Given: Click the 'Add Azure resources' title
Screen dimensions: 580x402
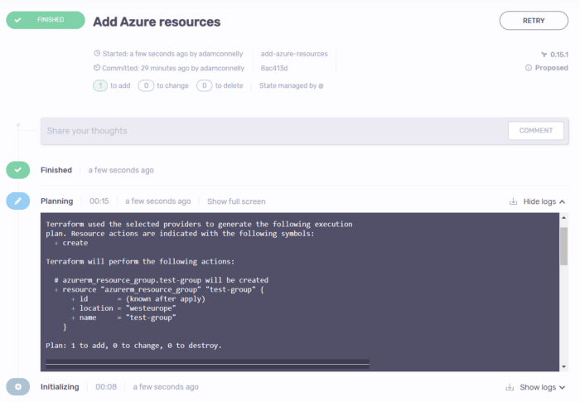Looking at the screenshot, I should click(157, 22).
